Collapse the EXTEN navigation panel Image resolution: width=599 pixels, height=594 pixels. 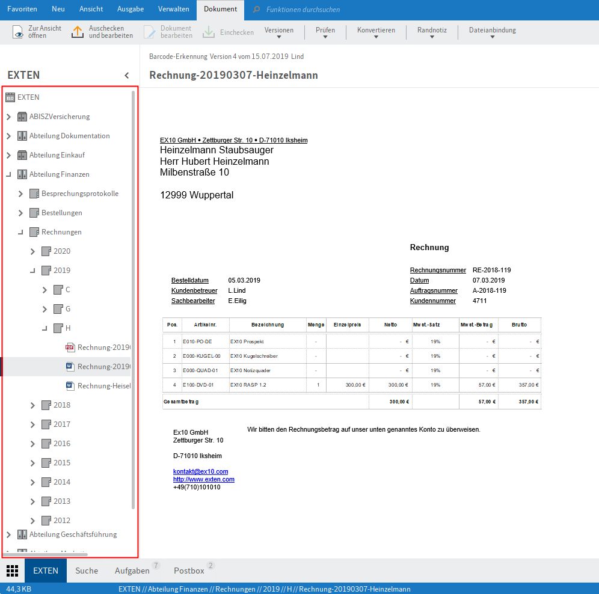[x=126, y=76]
